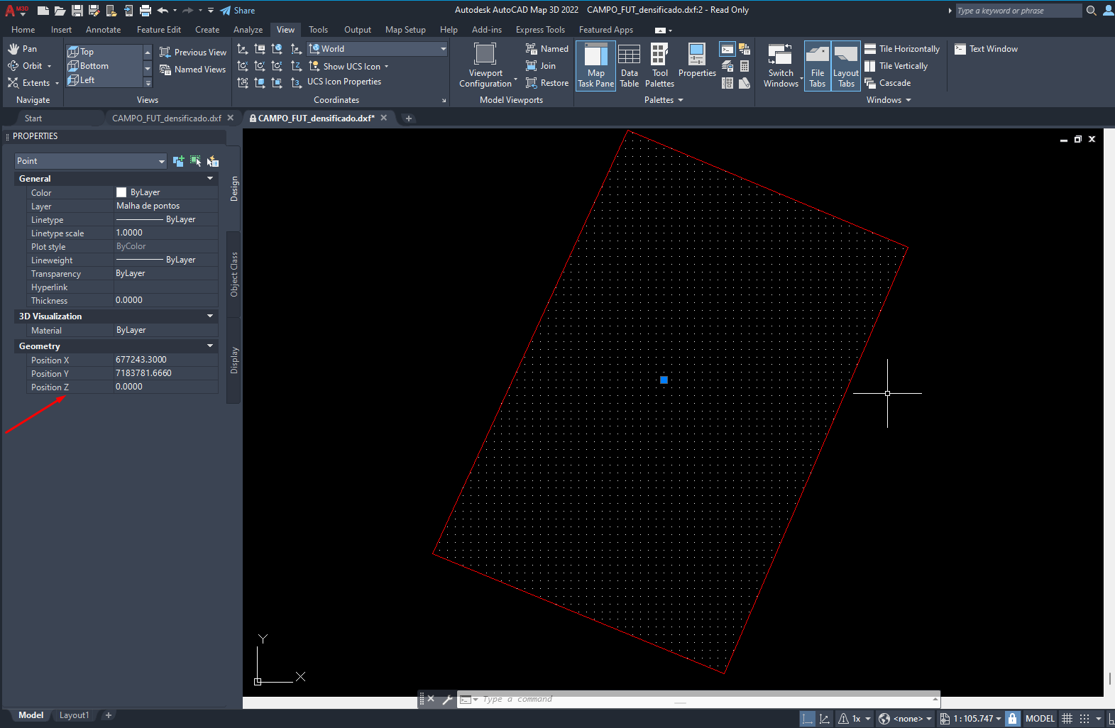Click Named viewports button
Viewport: 1115px width, 728px height.
click(x=546, y=49)
